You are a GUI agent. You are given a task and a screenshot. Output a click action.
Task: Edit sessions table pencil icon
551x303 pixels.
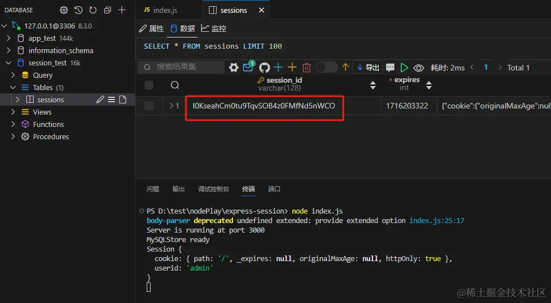pos(100,100)
